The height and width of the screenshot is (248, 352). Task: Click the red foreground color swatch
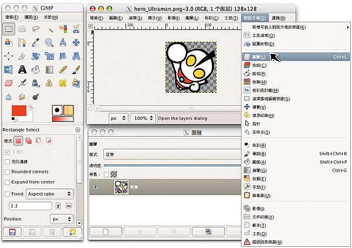pos(19,110)
